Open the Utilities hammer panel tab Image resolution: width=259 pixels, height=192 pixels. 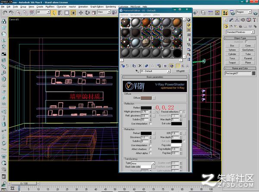click(254, 20)
